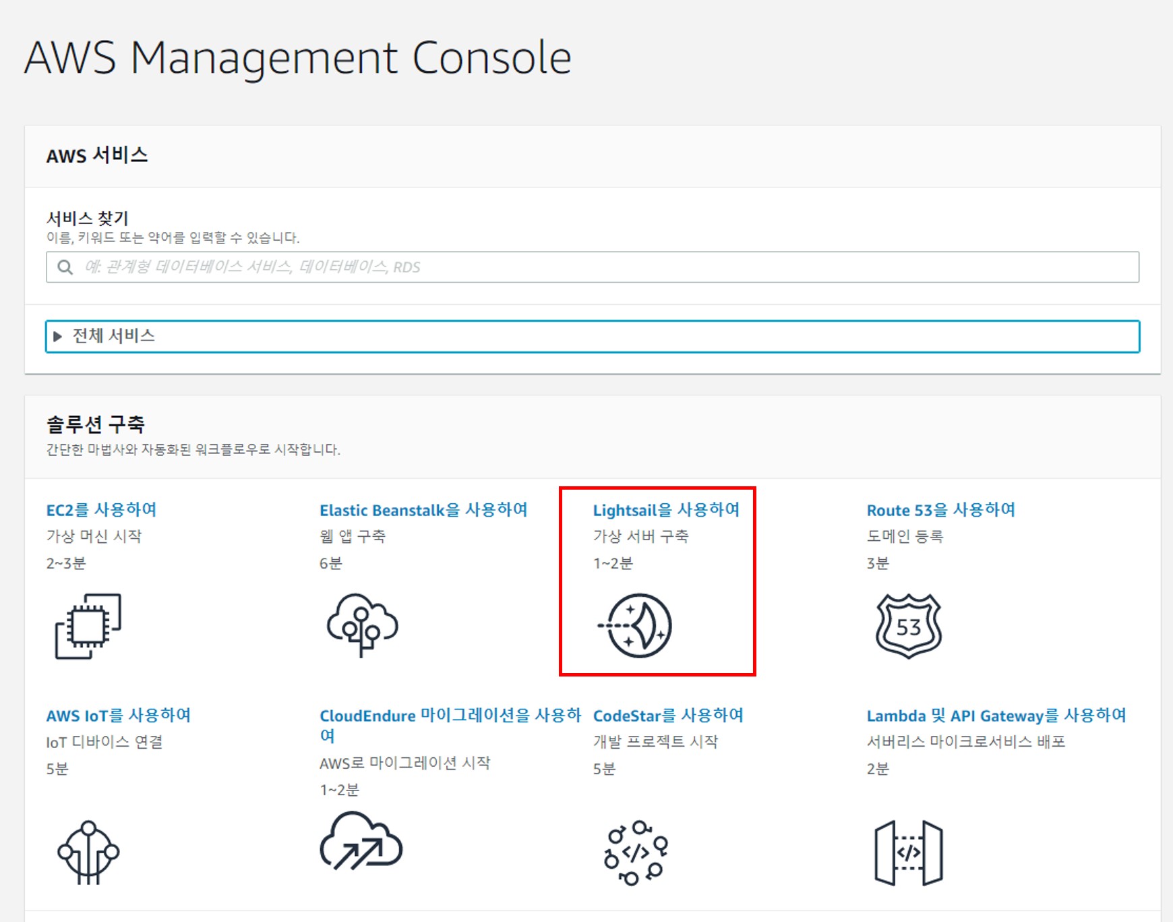Click the IoT 디바이스 연결 text
Viewport: 1173px width, 922px height.
click(x=104, y=742)
